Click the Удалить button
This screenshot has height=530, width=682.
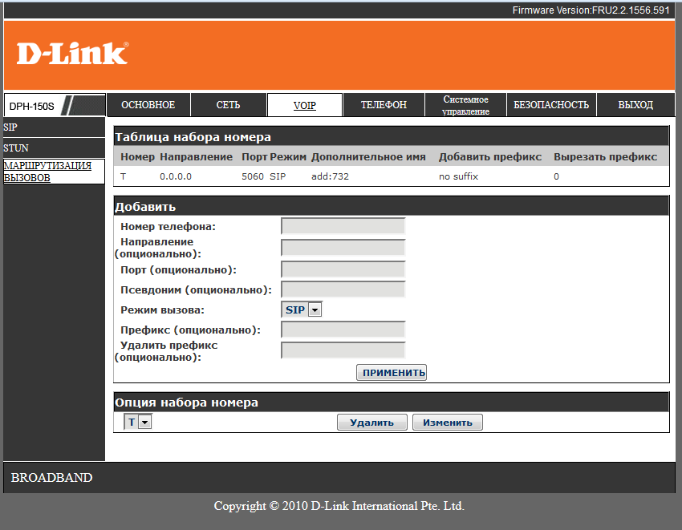coord(371,423)
